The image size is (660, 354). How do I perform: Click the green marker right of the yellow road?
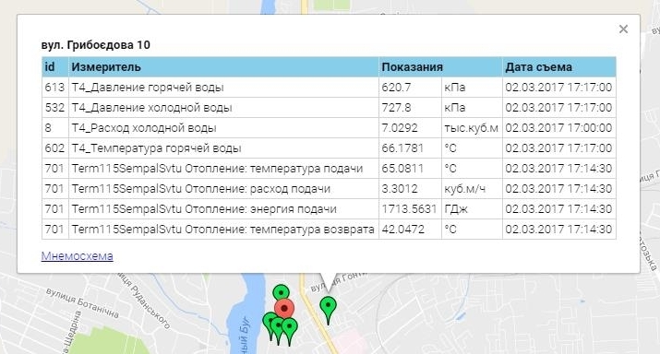(x=328, y=310)
